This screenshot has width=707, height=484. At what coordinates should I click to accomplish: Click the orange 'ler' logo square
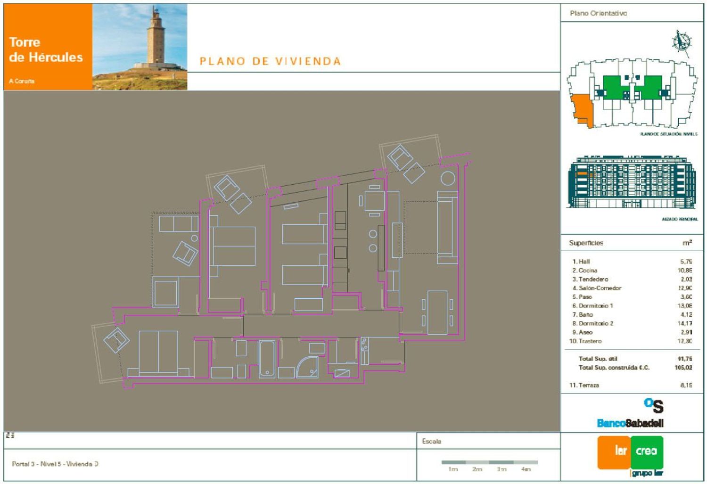pos(614,452)
